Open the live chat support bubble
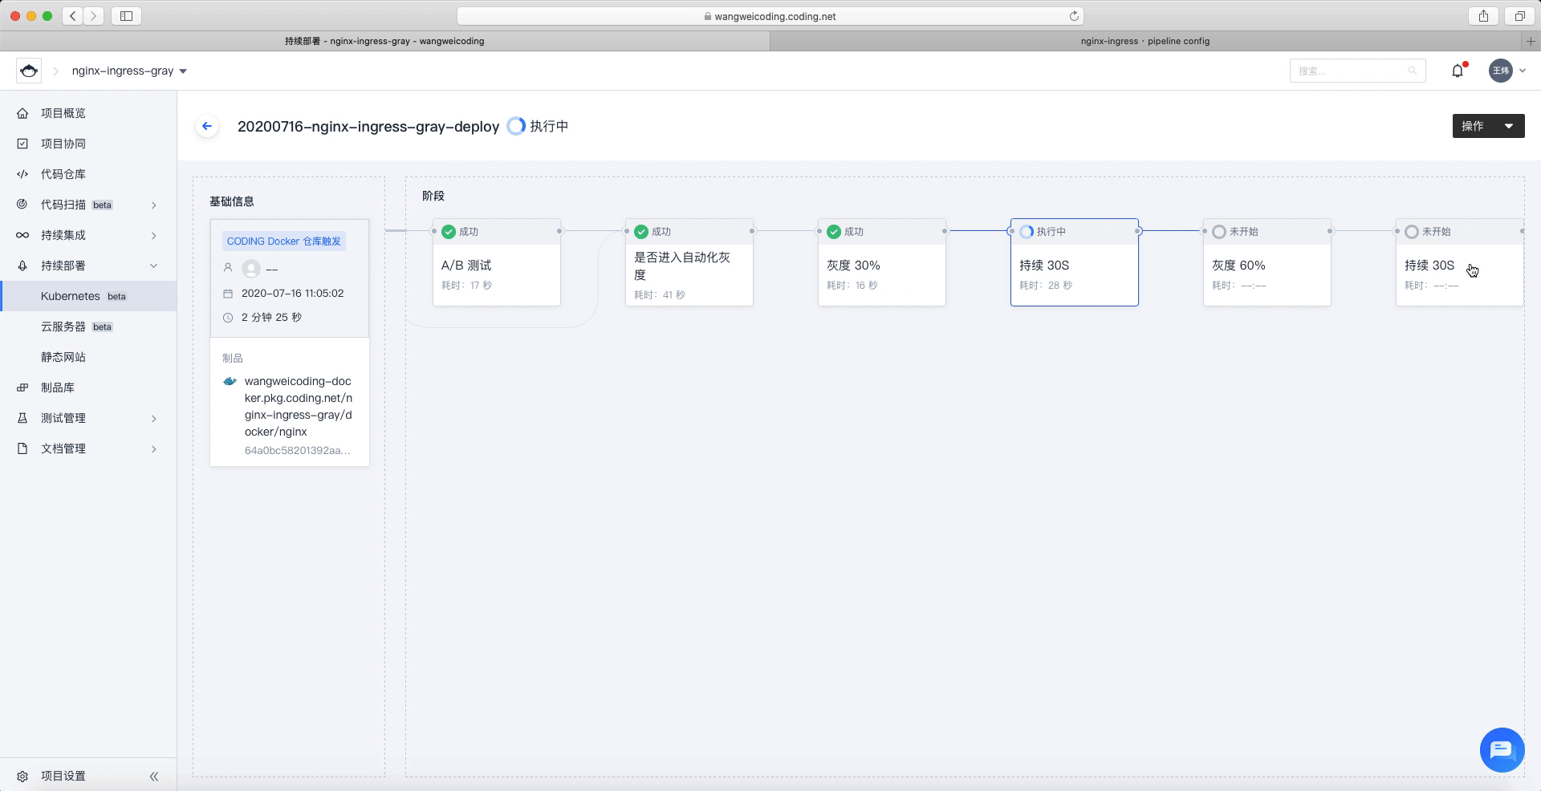This screenshot has width=1541, height=791. tap(1502, 750)
